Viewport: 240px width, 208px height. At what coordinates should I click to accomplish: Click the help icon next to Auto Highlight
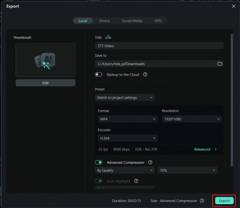[136, 181]
